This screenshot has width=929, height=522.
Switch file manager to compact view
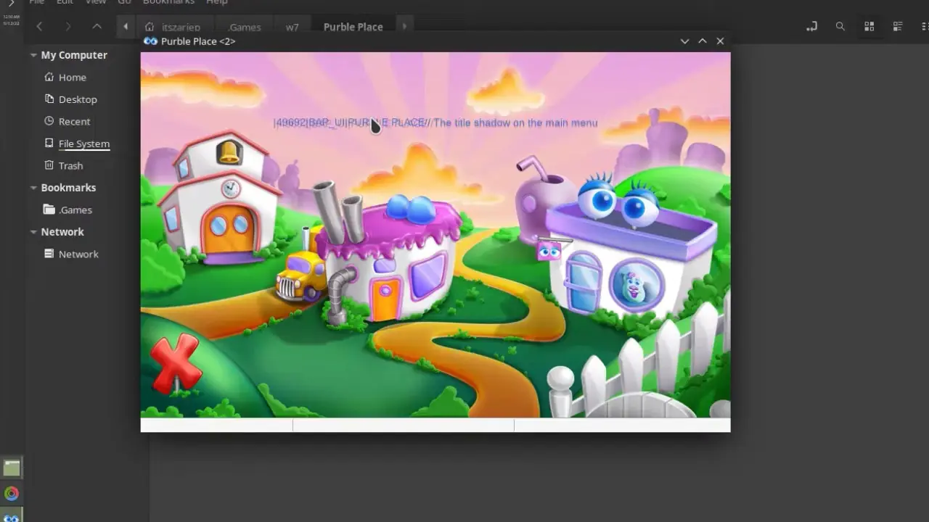pyautogui.click(x=925, y=27)
